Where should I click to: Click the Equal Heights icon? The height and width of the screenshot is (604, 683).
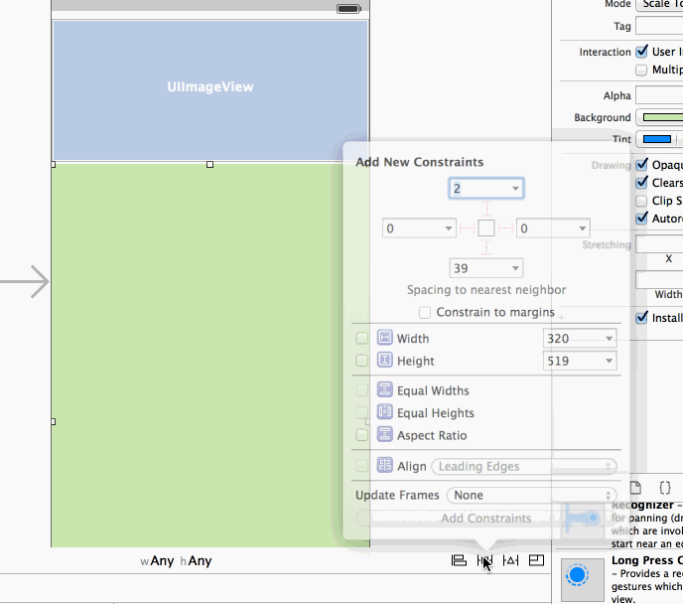click(x=384, y=412)
